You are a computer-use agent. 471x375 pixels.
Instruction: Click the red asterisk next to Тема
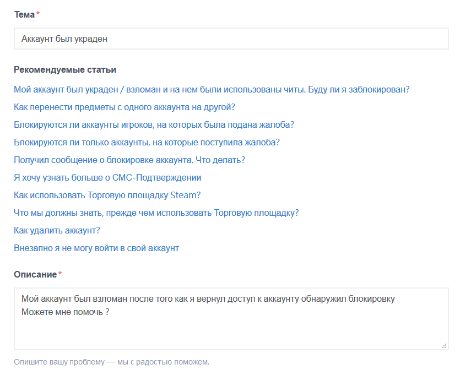pyautogui.click(x=38, y=14)
